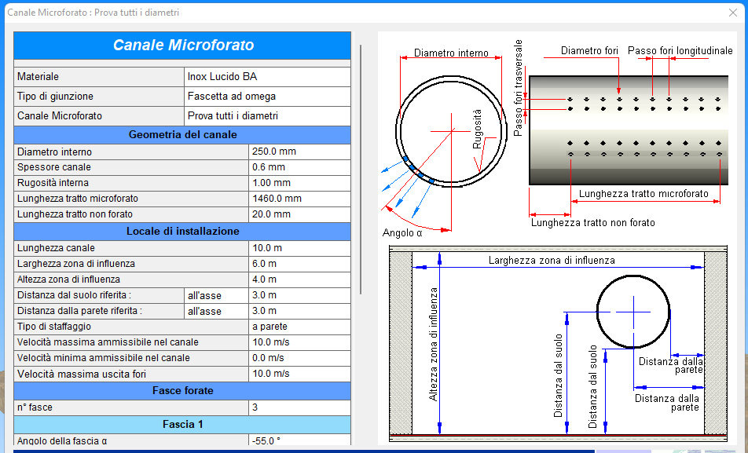This screenshot has width=748, height=453.
Task: Click the '0.6 mm' thickness value
Action: 299,167
